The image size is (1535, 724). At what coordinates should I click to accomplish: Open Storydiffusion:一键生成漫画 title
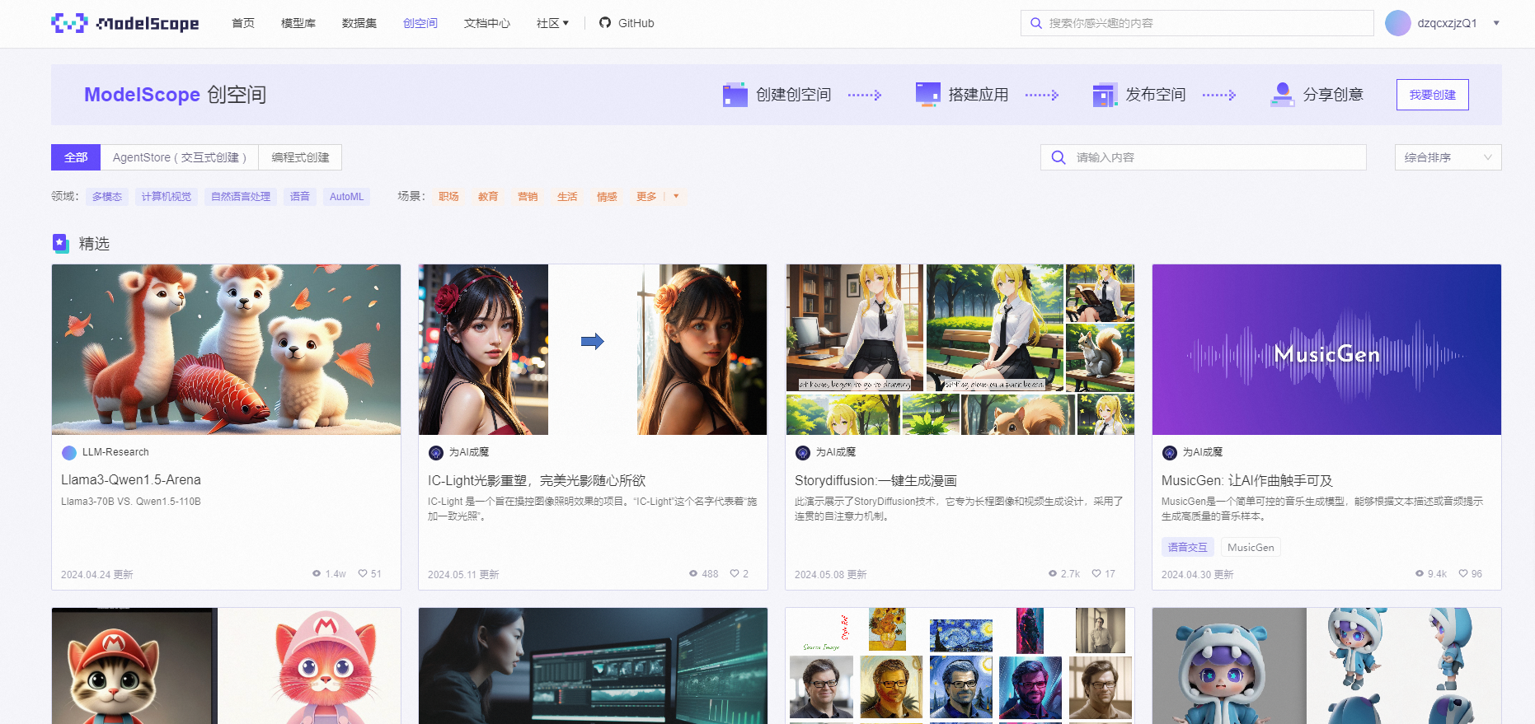(875, 480)
